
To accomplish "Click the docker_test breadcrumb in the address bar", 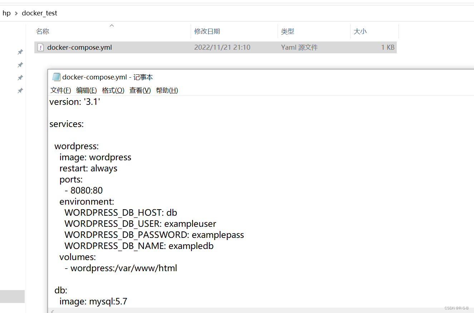I will pos(39,13).
